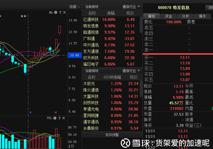213x149 pixels.
Task: Select 烽火通信 row
Action: point(111,90)
